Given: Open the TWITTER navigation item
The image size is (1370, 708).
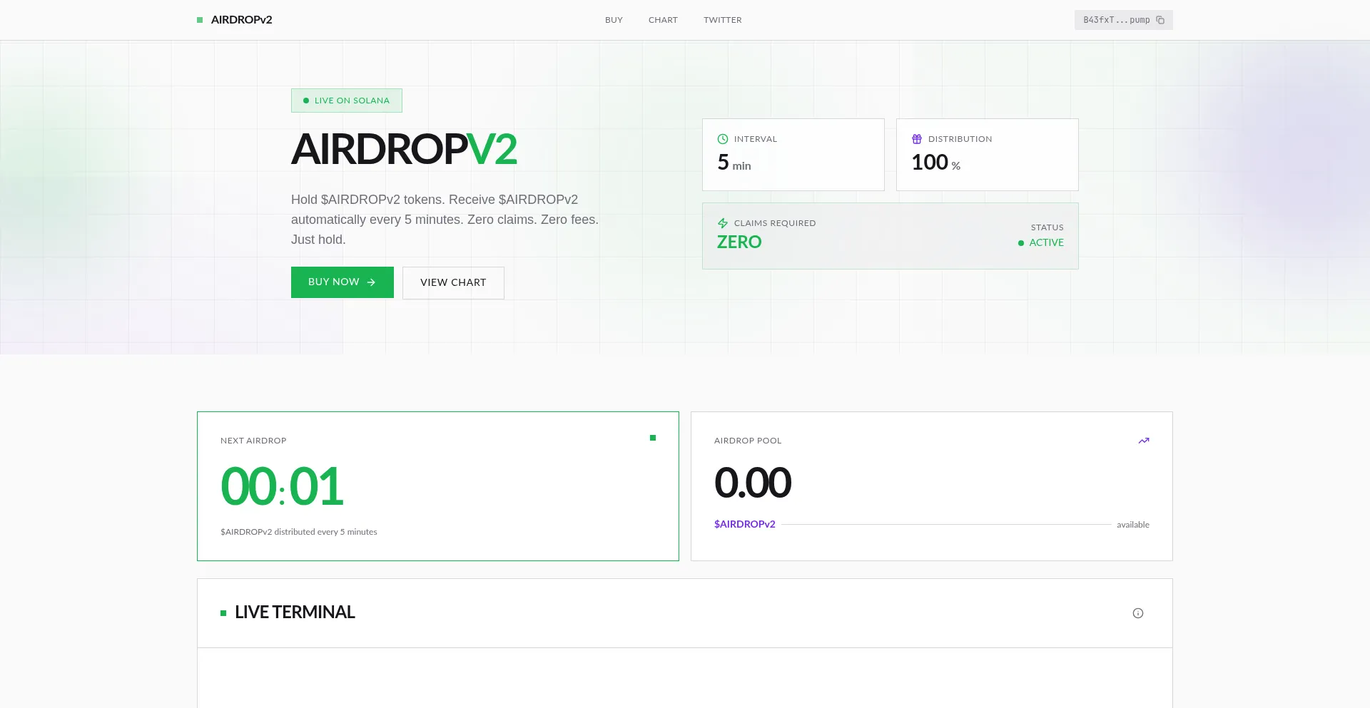Looking at the screenshot, I should tap(722, 20).
